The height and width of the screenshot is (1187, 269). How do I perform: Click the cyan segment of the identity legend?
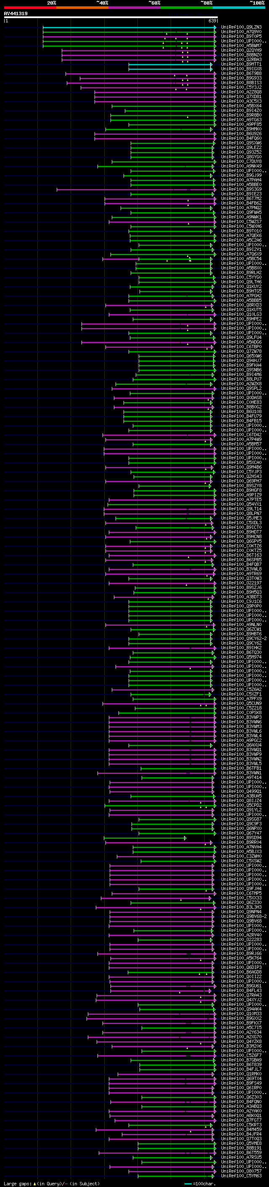click(x=239, y=8)
